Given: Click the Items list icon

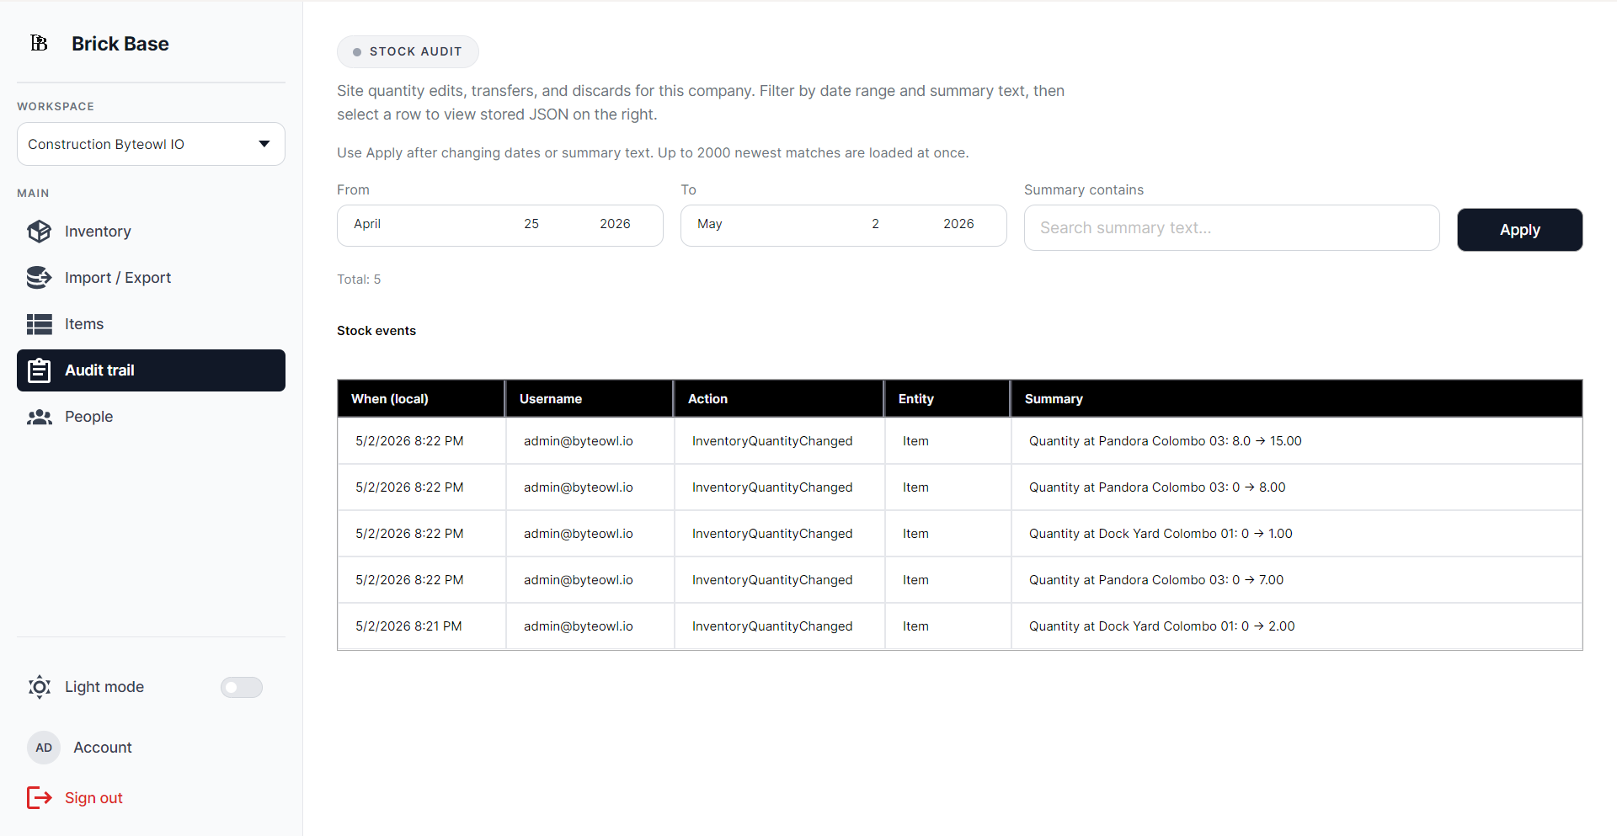Looking at the screenshot, I should pyautogui.click(x=39, y=324).
